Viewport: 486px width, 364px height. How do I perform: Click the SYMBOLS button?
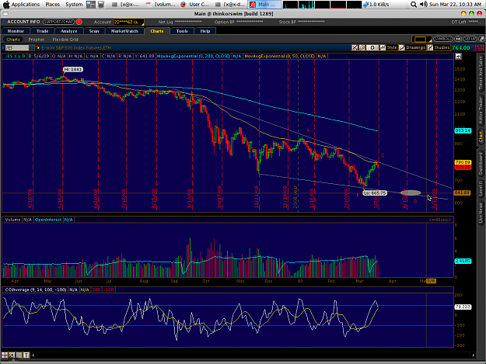click(443, 39)
